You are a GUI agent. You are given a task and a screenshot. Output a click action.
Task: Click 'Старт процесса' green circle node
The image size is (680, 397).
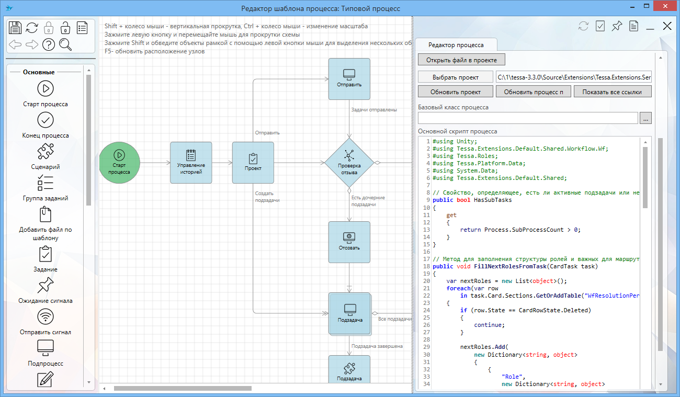(x=119, y=163)
